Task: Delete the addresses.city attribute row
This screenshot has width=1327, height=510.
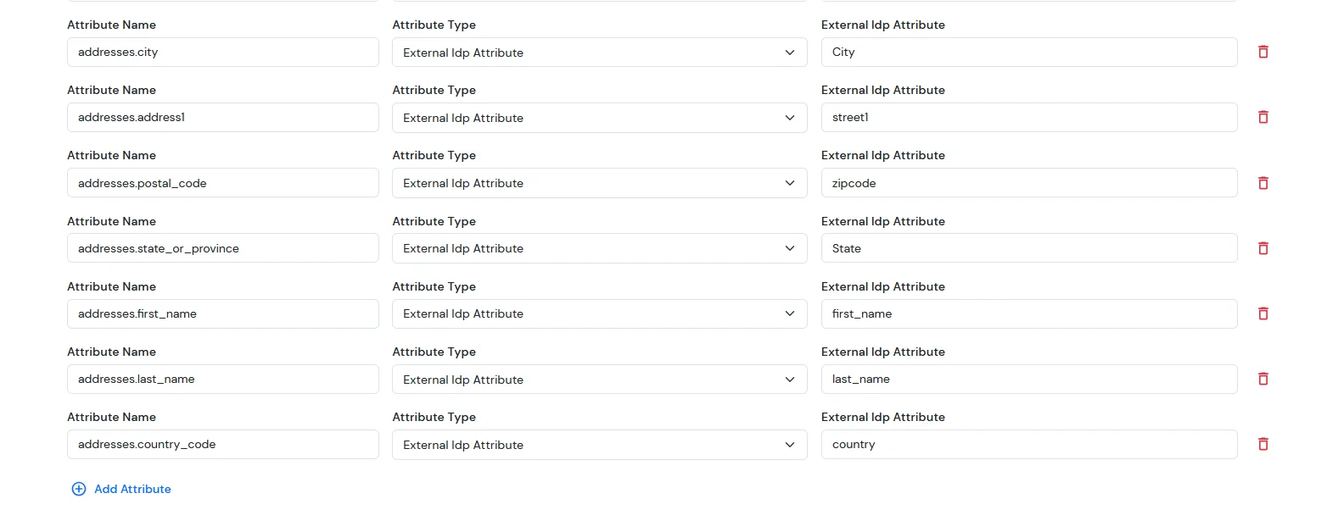Action: [x=1263, y=52]
